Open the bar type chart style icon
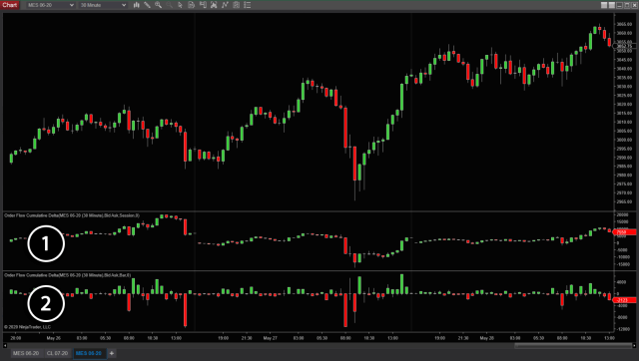Image resolution: width=639 pixels, height=361 pixels. tap(137, 5)
